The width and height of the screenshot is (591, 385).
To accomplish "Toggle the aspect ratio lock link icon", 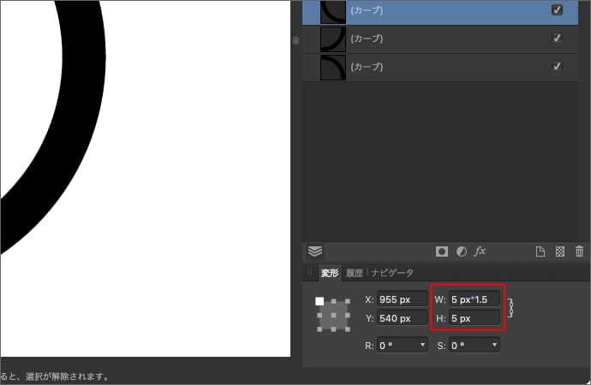I will point(510,308).
